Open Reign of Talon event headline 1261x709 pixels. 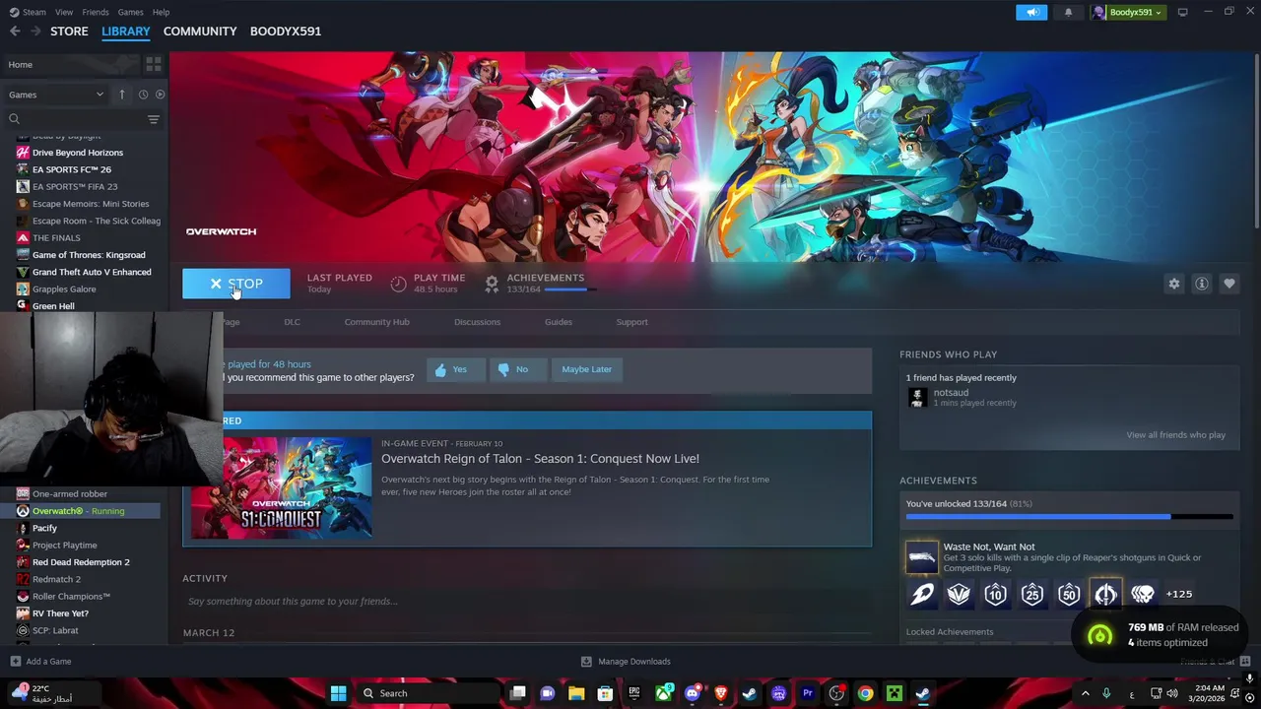pos(540,459)
